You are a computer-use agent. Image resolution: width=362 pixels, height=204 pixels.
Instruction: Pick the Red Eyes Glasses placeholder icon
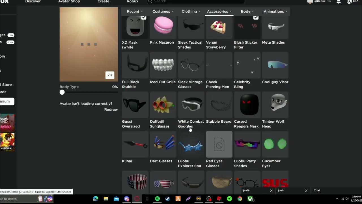[219, 144]
